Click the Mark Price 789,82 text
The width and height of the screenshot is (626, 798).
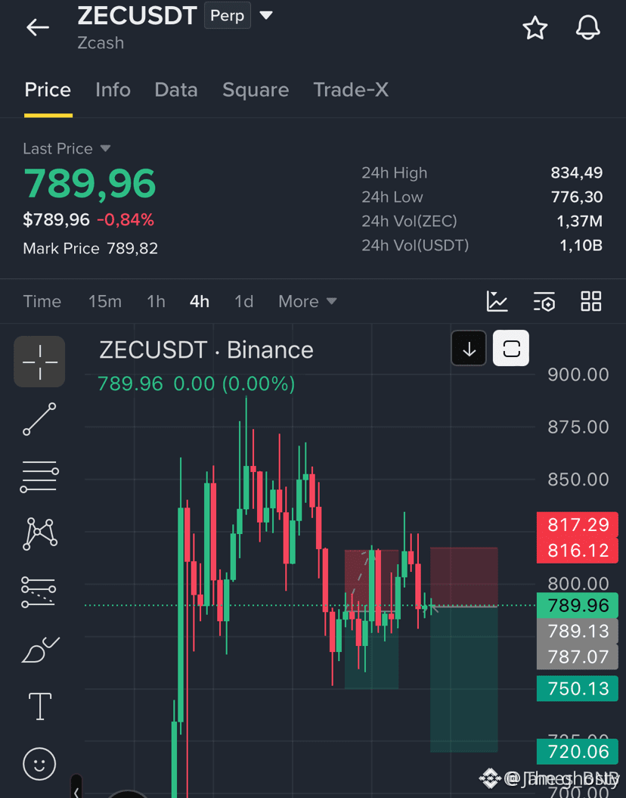point(91,248)
